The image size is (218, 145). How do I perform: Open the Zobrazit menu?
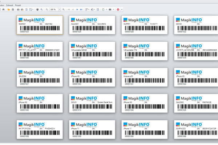tap(9, 5)
